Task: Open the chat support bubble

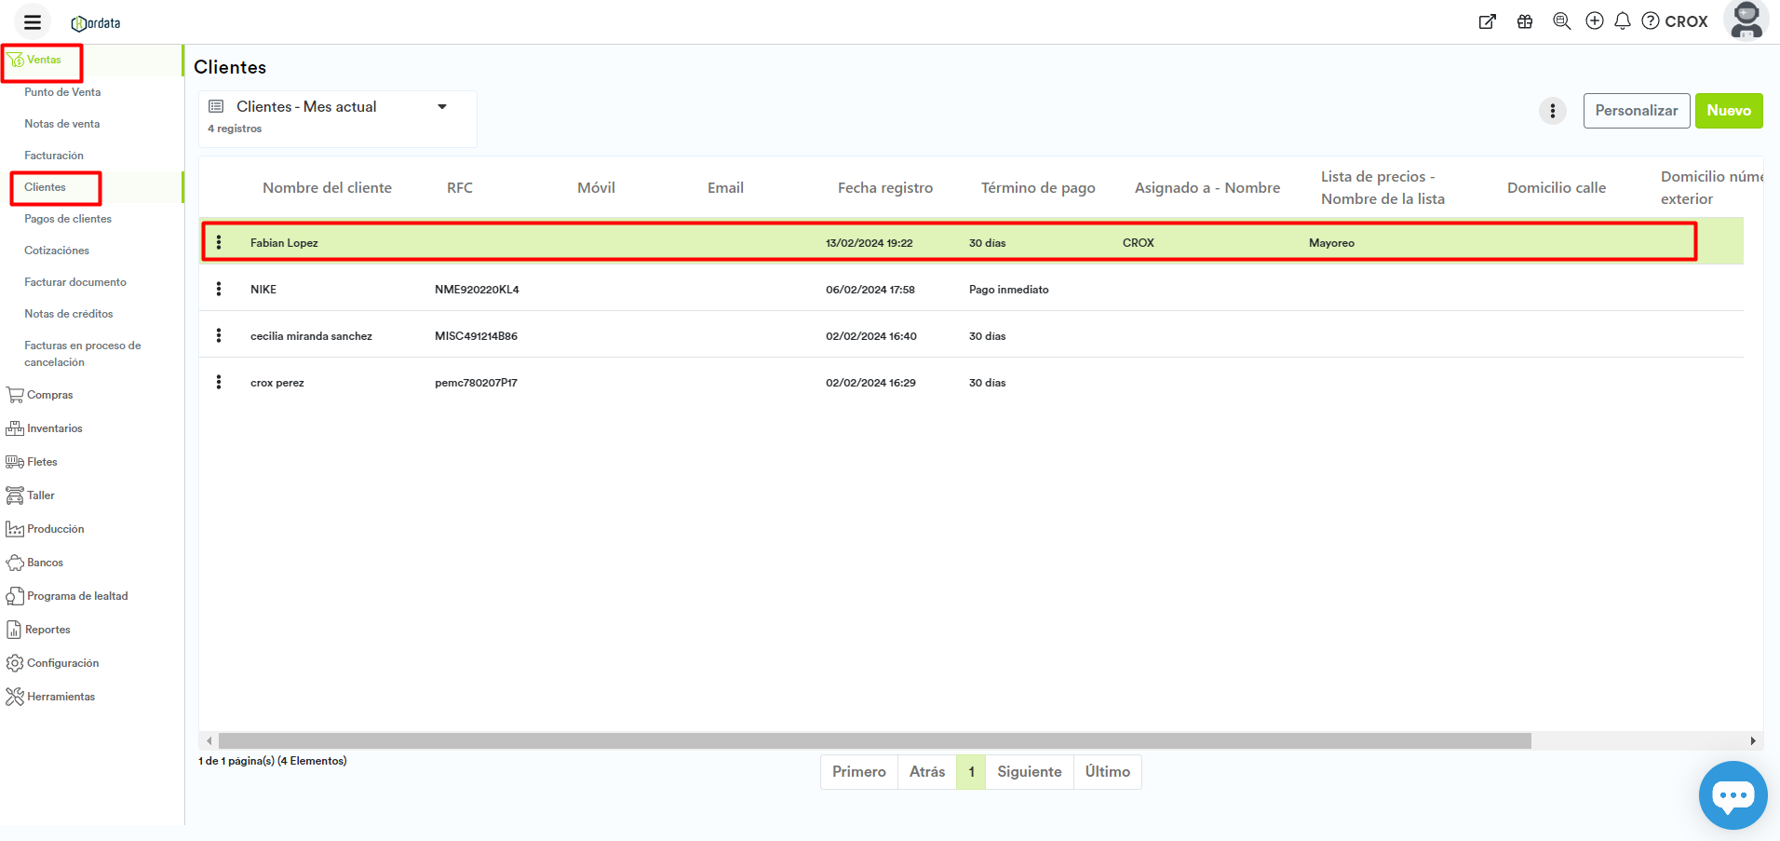Action: 1733,795
